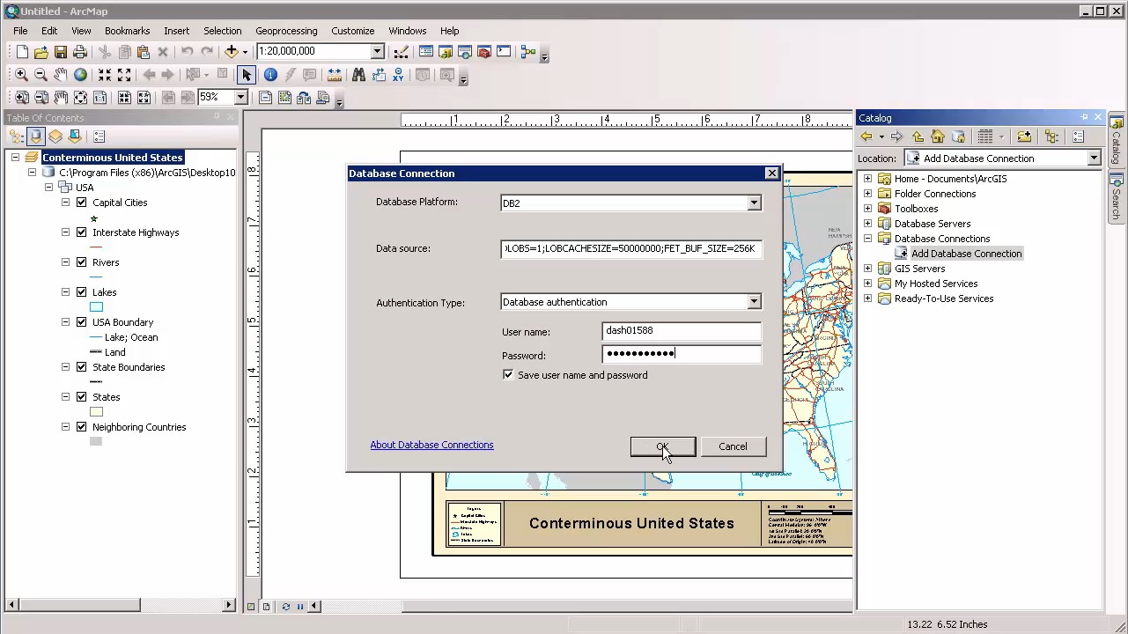Collapse the Database Connections node
Screen dimensions: 1128x634
868,239
